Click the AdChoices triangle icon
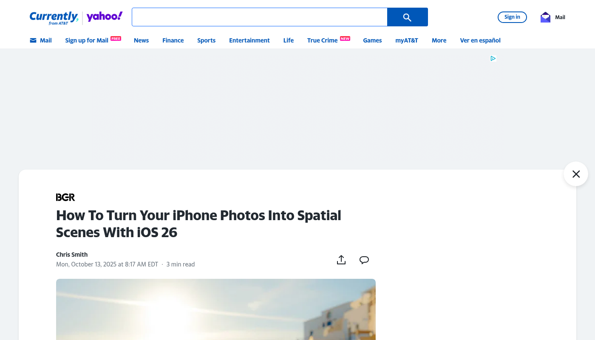This screenshot has height=340, width=595. [x=493, y=59]
